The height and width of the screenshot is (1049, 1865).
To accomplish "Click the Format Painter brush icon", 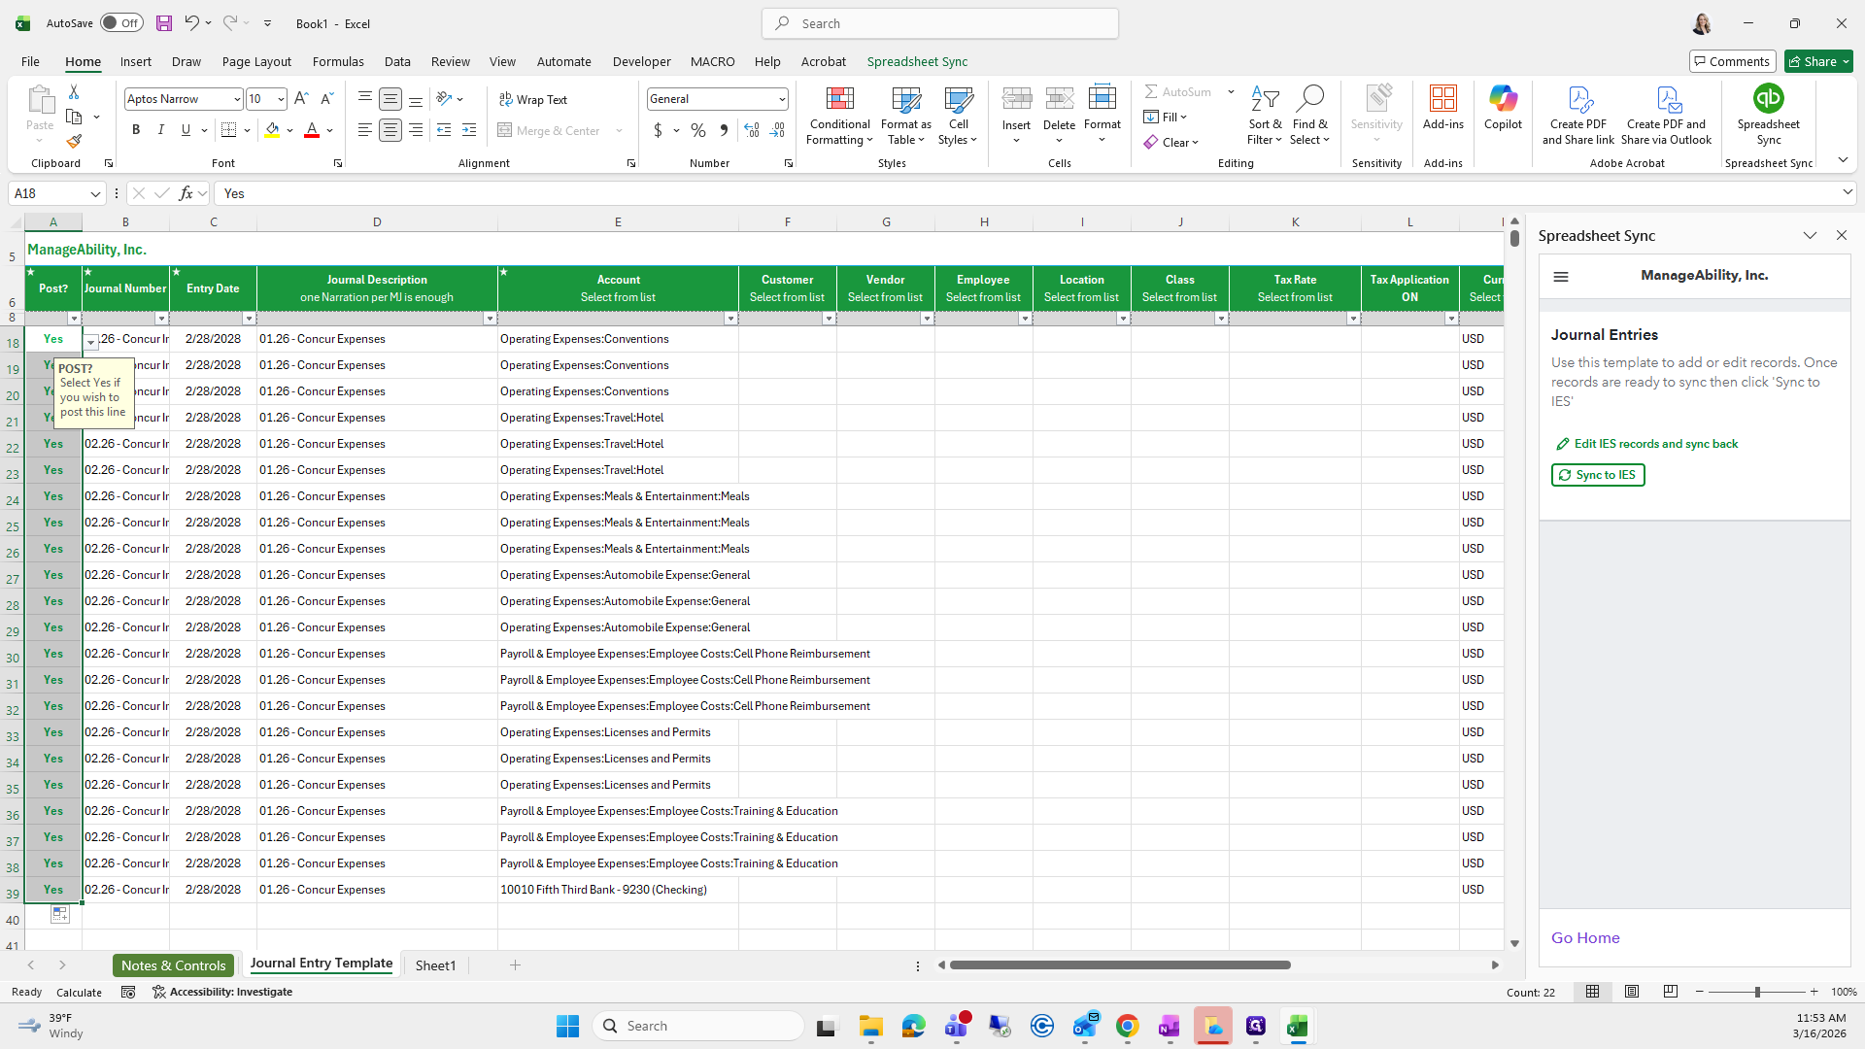I will coord(74,142).
